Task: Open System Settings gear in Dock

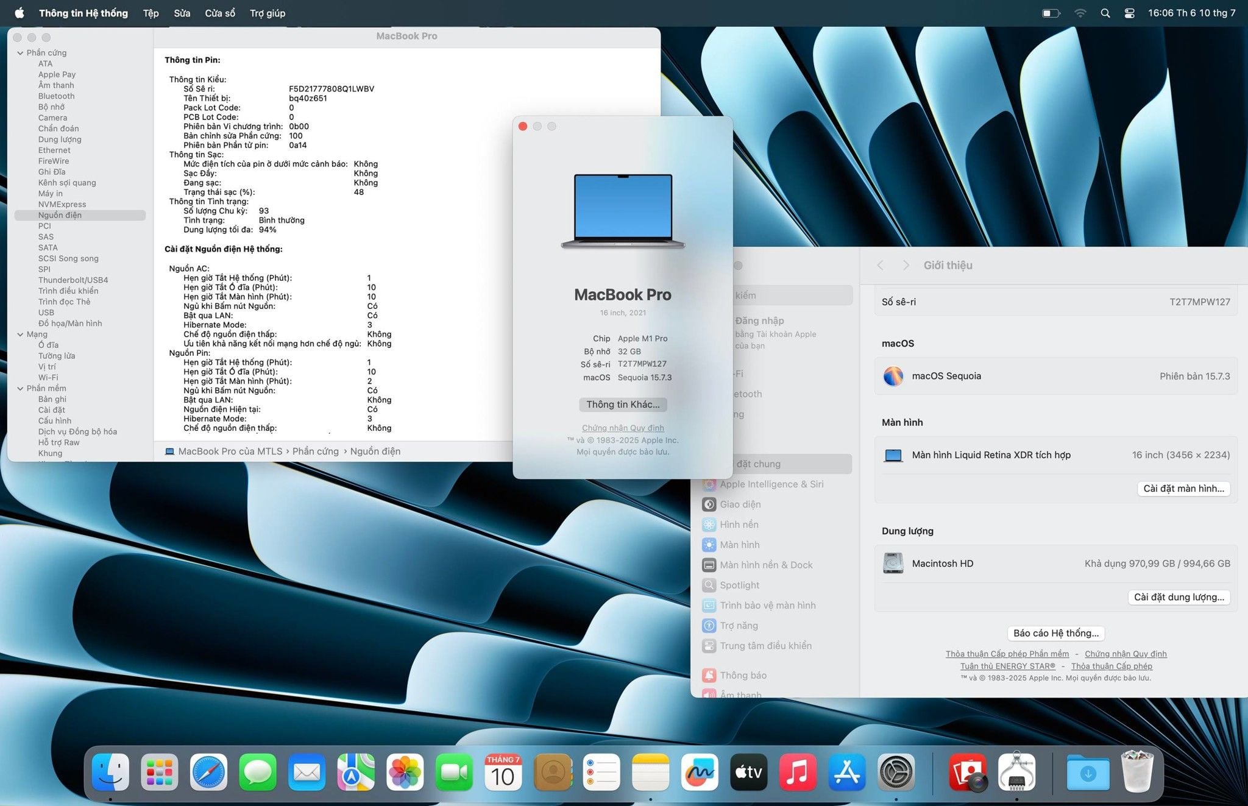Action: pyautogui.click(x=896, y=772)
